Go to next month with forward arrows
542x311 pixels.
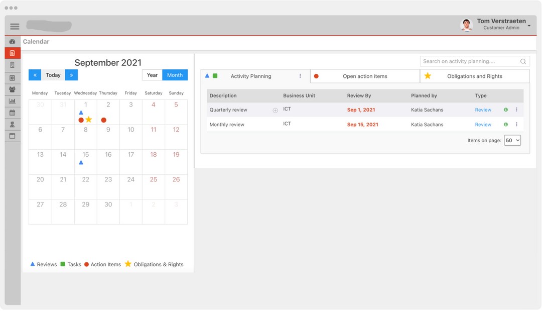(71, 75)
